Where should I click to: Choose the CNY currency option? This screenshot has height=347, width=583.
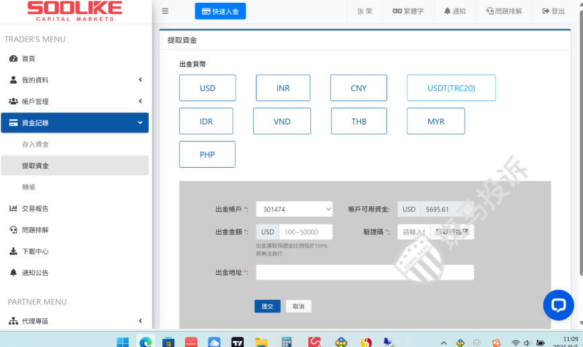(358, 88)
